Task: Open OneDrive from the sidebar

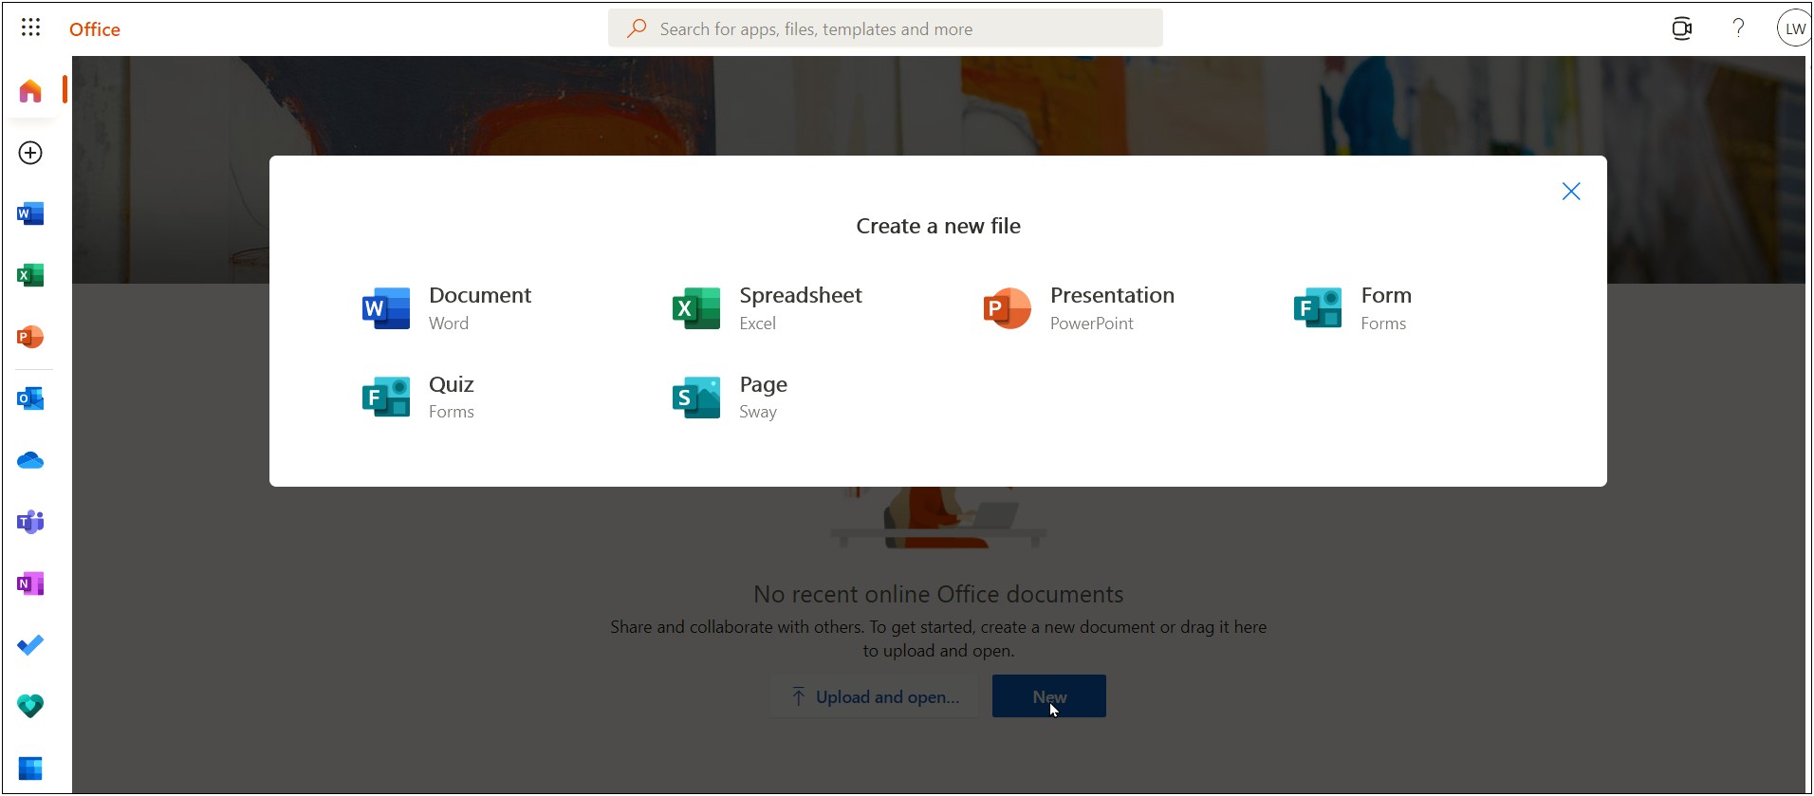Action: [x=30, y=460]
